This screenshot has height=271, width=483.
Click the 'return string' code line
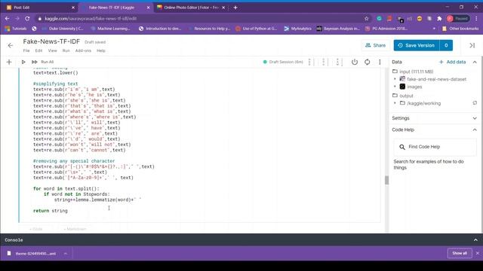coord(51,211)
